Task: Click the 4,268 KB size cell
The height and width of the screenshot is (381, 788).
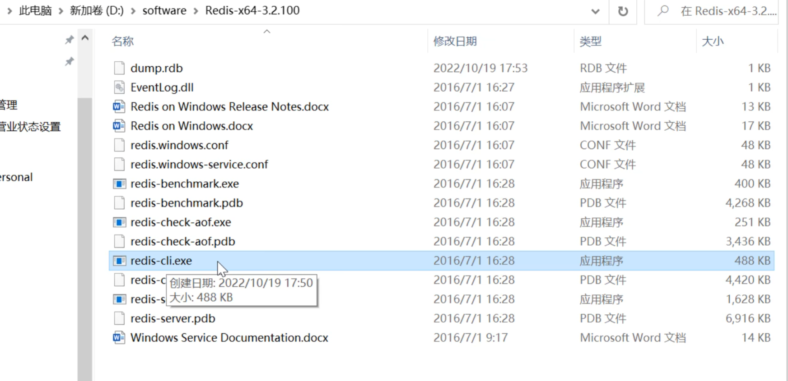Action: tap(748, 203)
